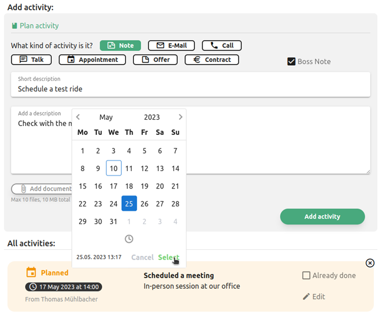Click into the Add a description textarea
Image resolution: width=384 pixels, height=315 pixels.
(190, 140)
